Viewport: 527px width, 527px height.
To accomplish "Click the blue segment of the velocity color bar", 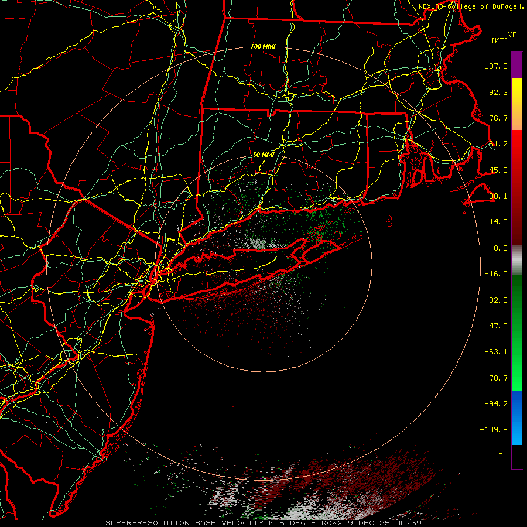I will [x=517, y=418].
